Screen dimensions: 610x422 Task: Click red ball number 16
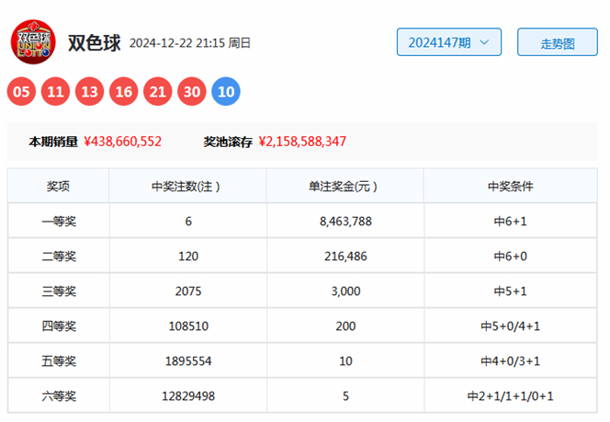pos(124,91)
